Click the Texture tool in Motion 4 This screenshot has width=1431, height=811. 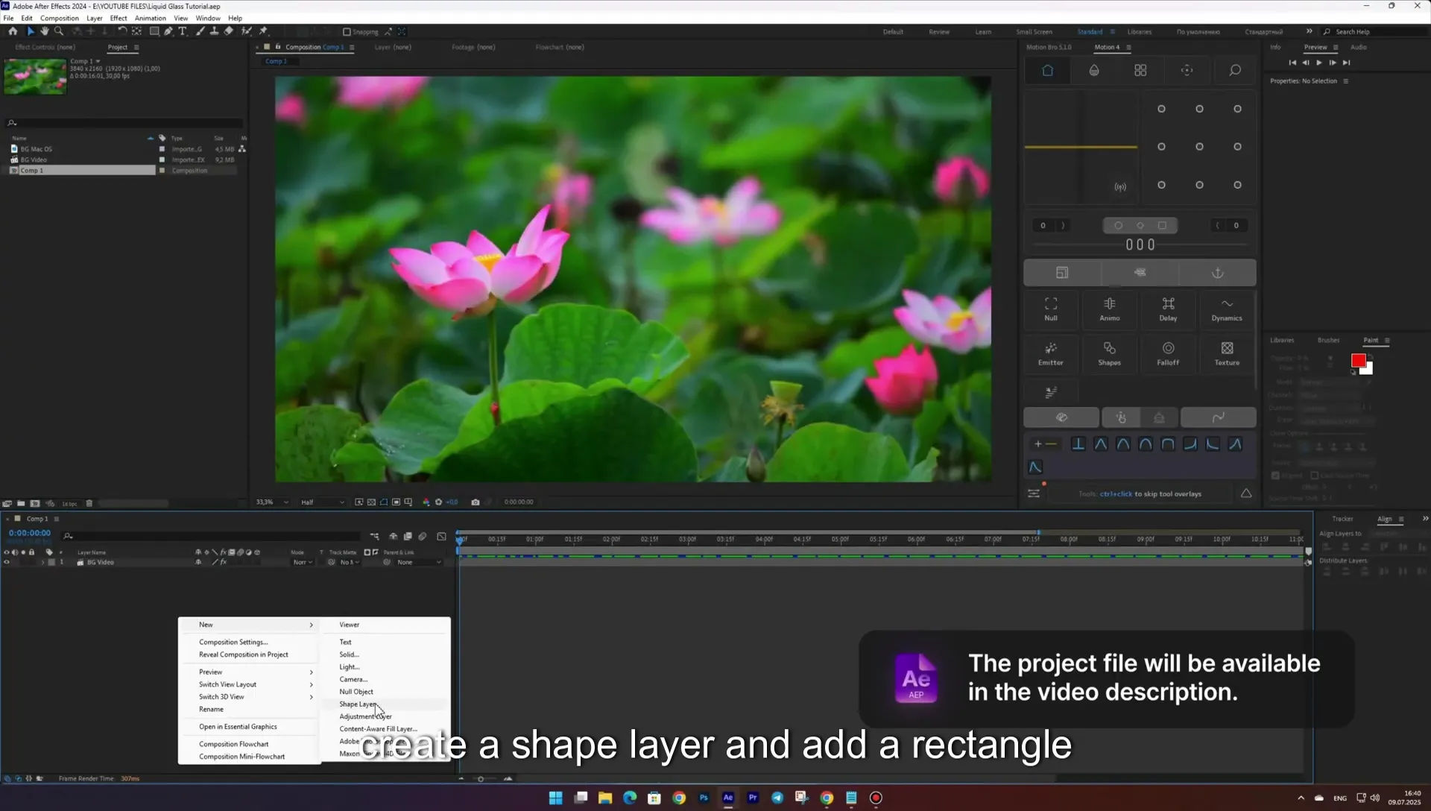click(1227, 353)
